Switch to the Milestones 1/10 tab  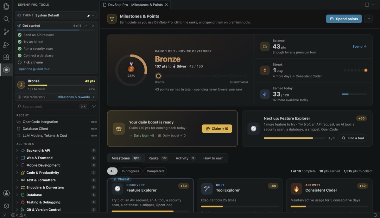click(x=126, y=158)
